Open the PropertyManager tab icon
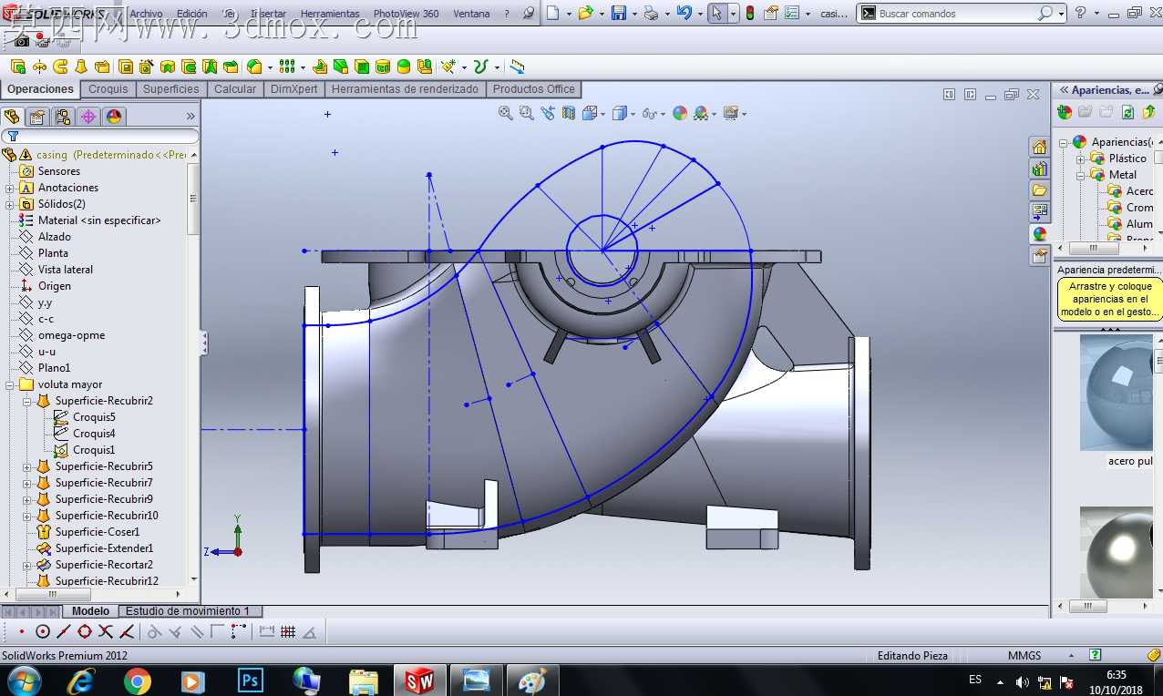Viewport: 1163px width, 696px height. 37,117
